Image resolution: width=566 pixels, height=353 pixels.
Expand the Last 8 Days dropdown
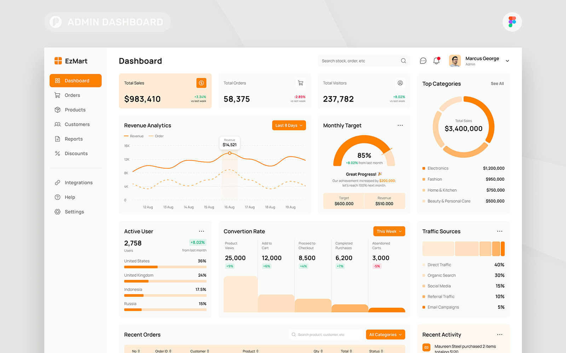[x=289, y=125]
